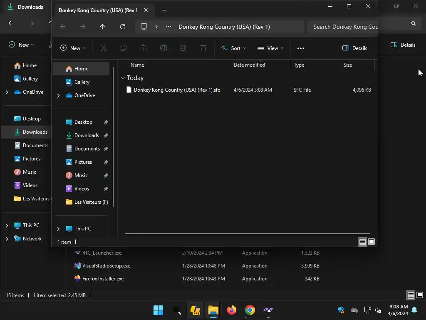Screen dimensions: 426x320
Task: Click the address bar path text
Action: 224,27
